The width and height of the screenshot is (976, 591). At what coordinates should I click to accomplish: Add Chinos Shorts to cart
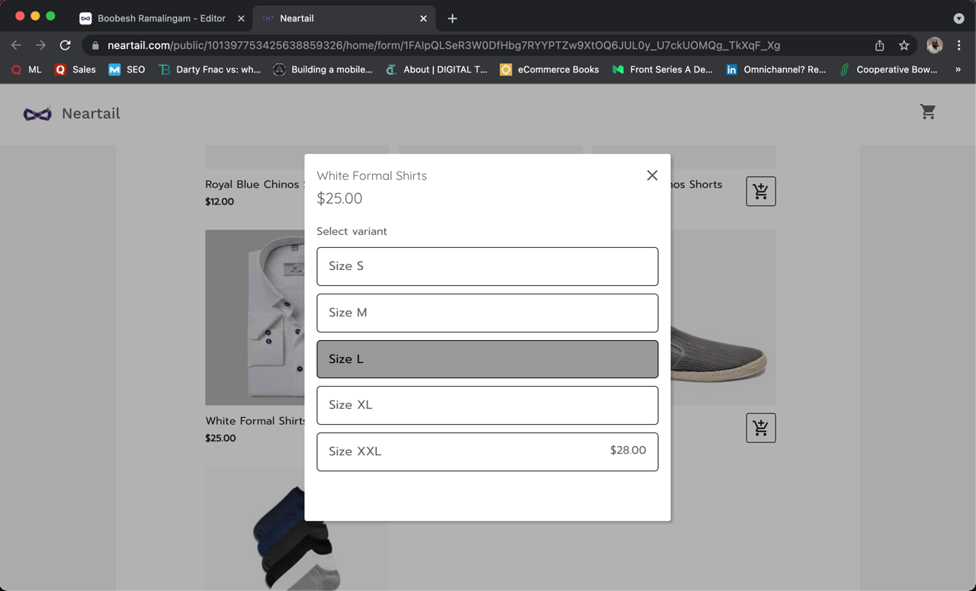(760, 191)
